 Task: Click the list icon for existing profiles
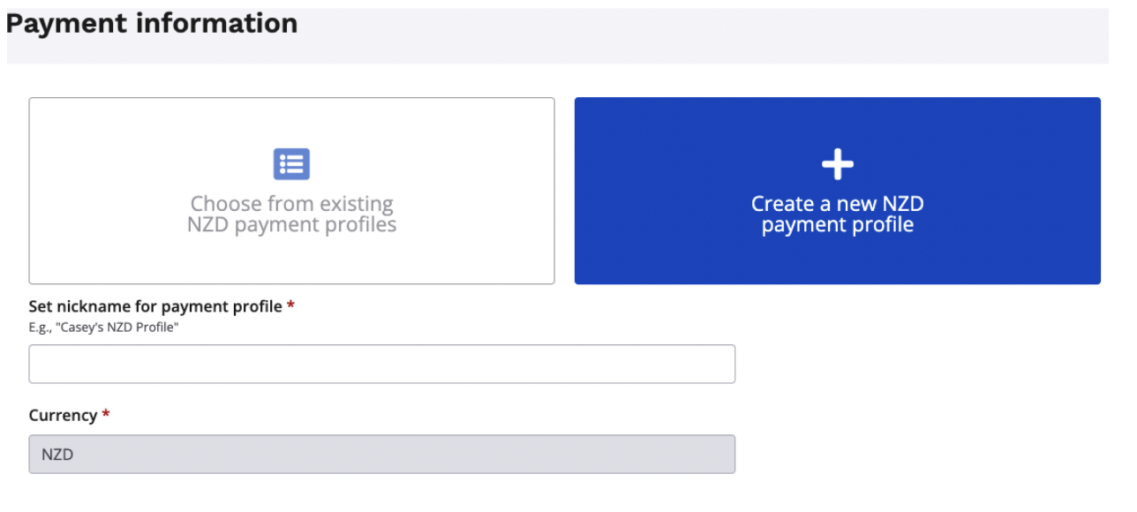click(x=291, y=164)
